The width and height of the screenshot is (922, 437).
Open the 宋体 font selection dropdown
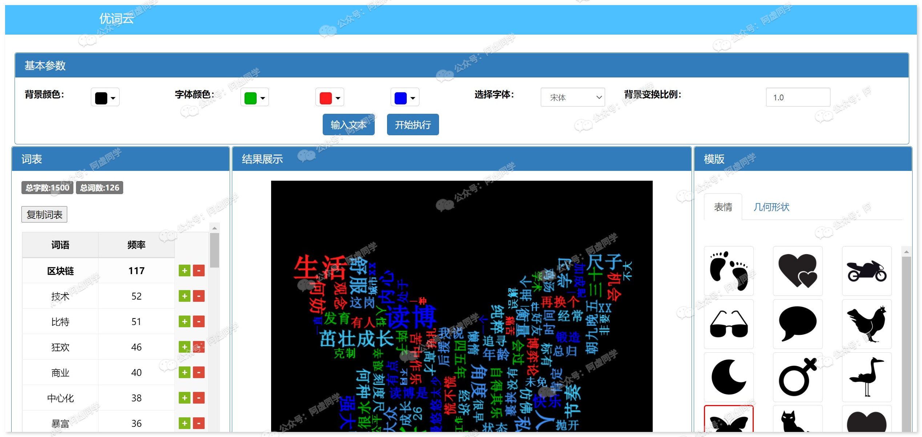click(572, 97)
